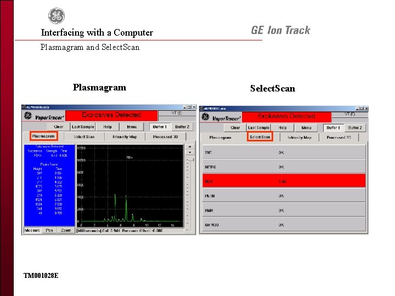Select Buffer 2 in the SelectScan window
The width and height of the screenshot is (395, 296).
coord(355,128)
